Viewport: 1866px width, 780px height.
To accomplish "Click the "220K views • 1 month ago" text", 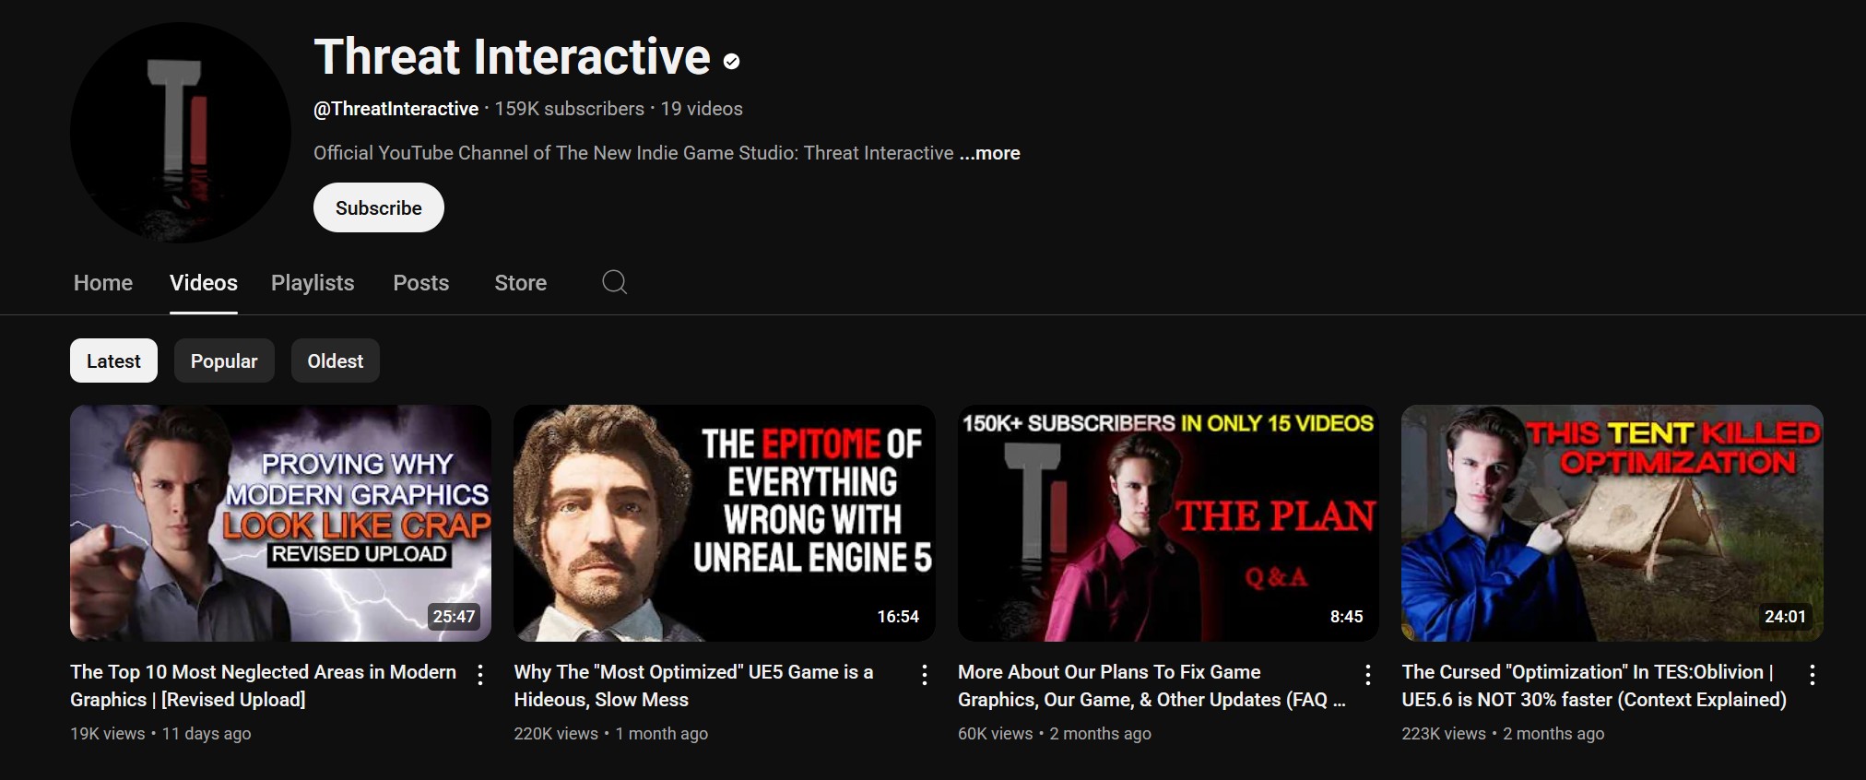I will (611, 734).
